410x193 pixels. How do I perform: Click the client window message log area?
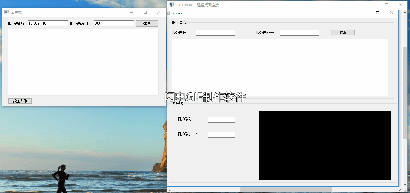83,62
